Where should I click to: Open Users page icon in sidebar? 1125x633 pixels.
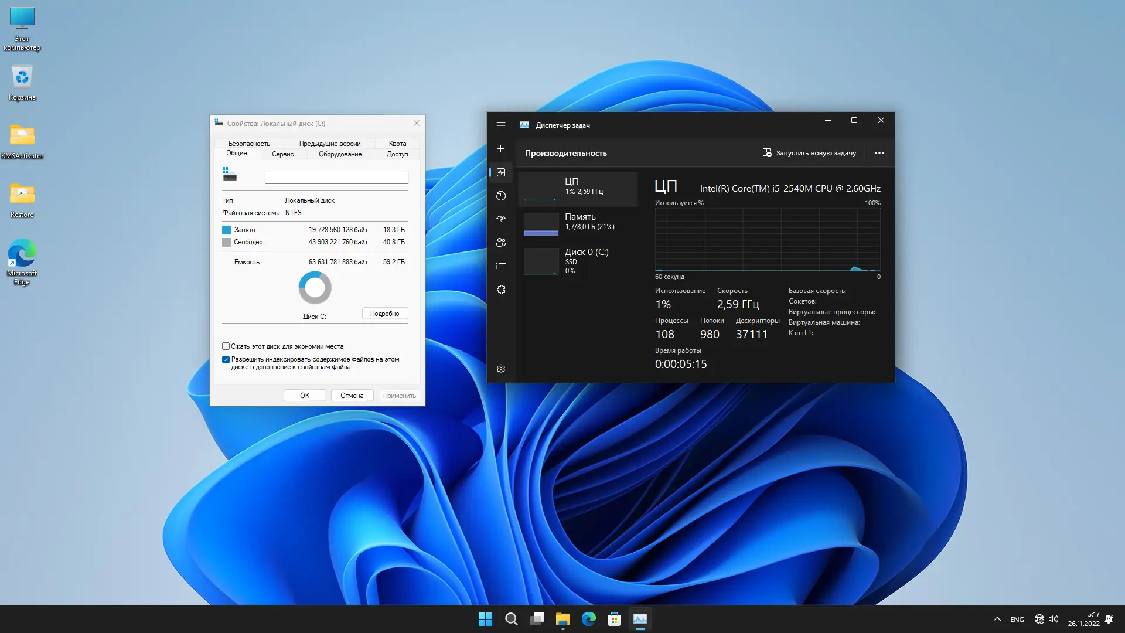click(500, 242)
